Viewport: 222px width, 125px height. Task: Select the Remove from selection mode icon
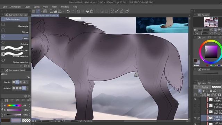coord(21,82)
